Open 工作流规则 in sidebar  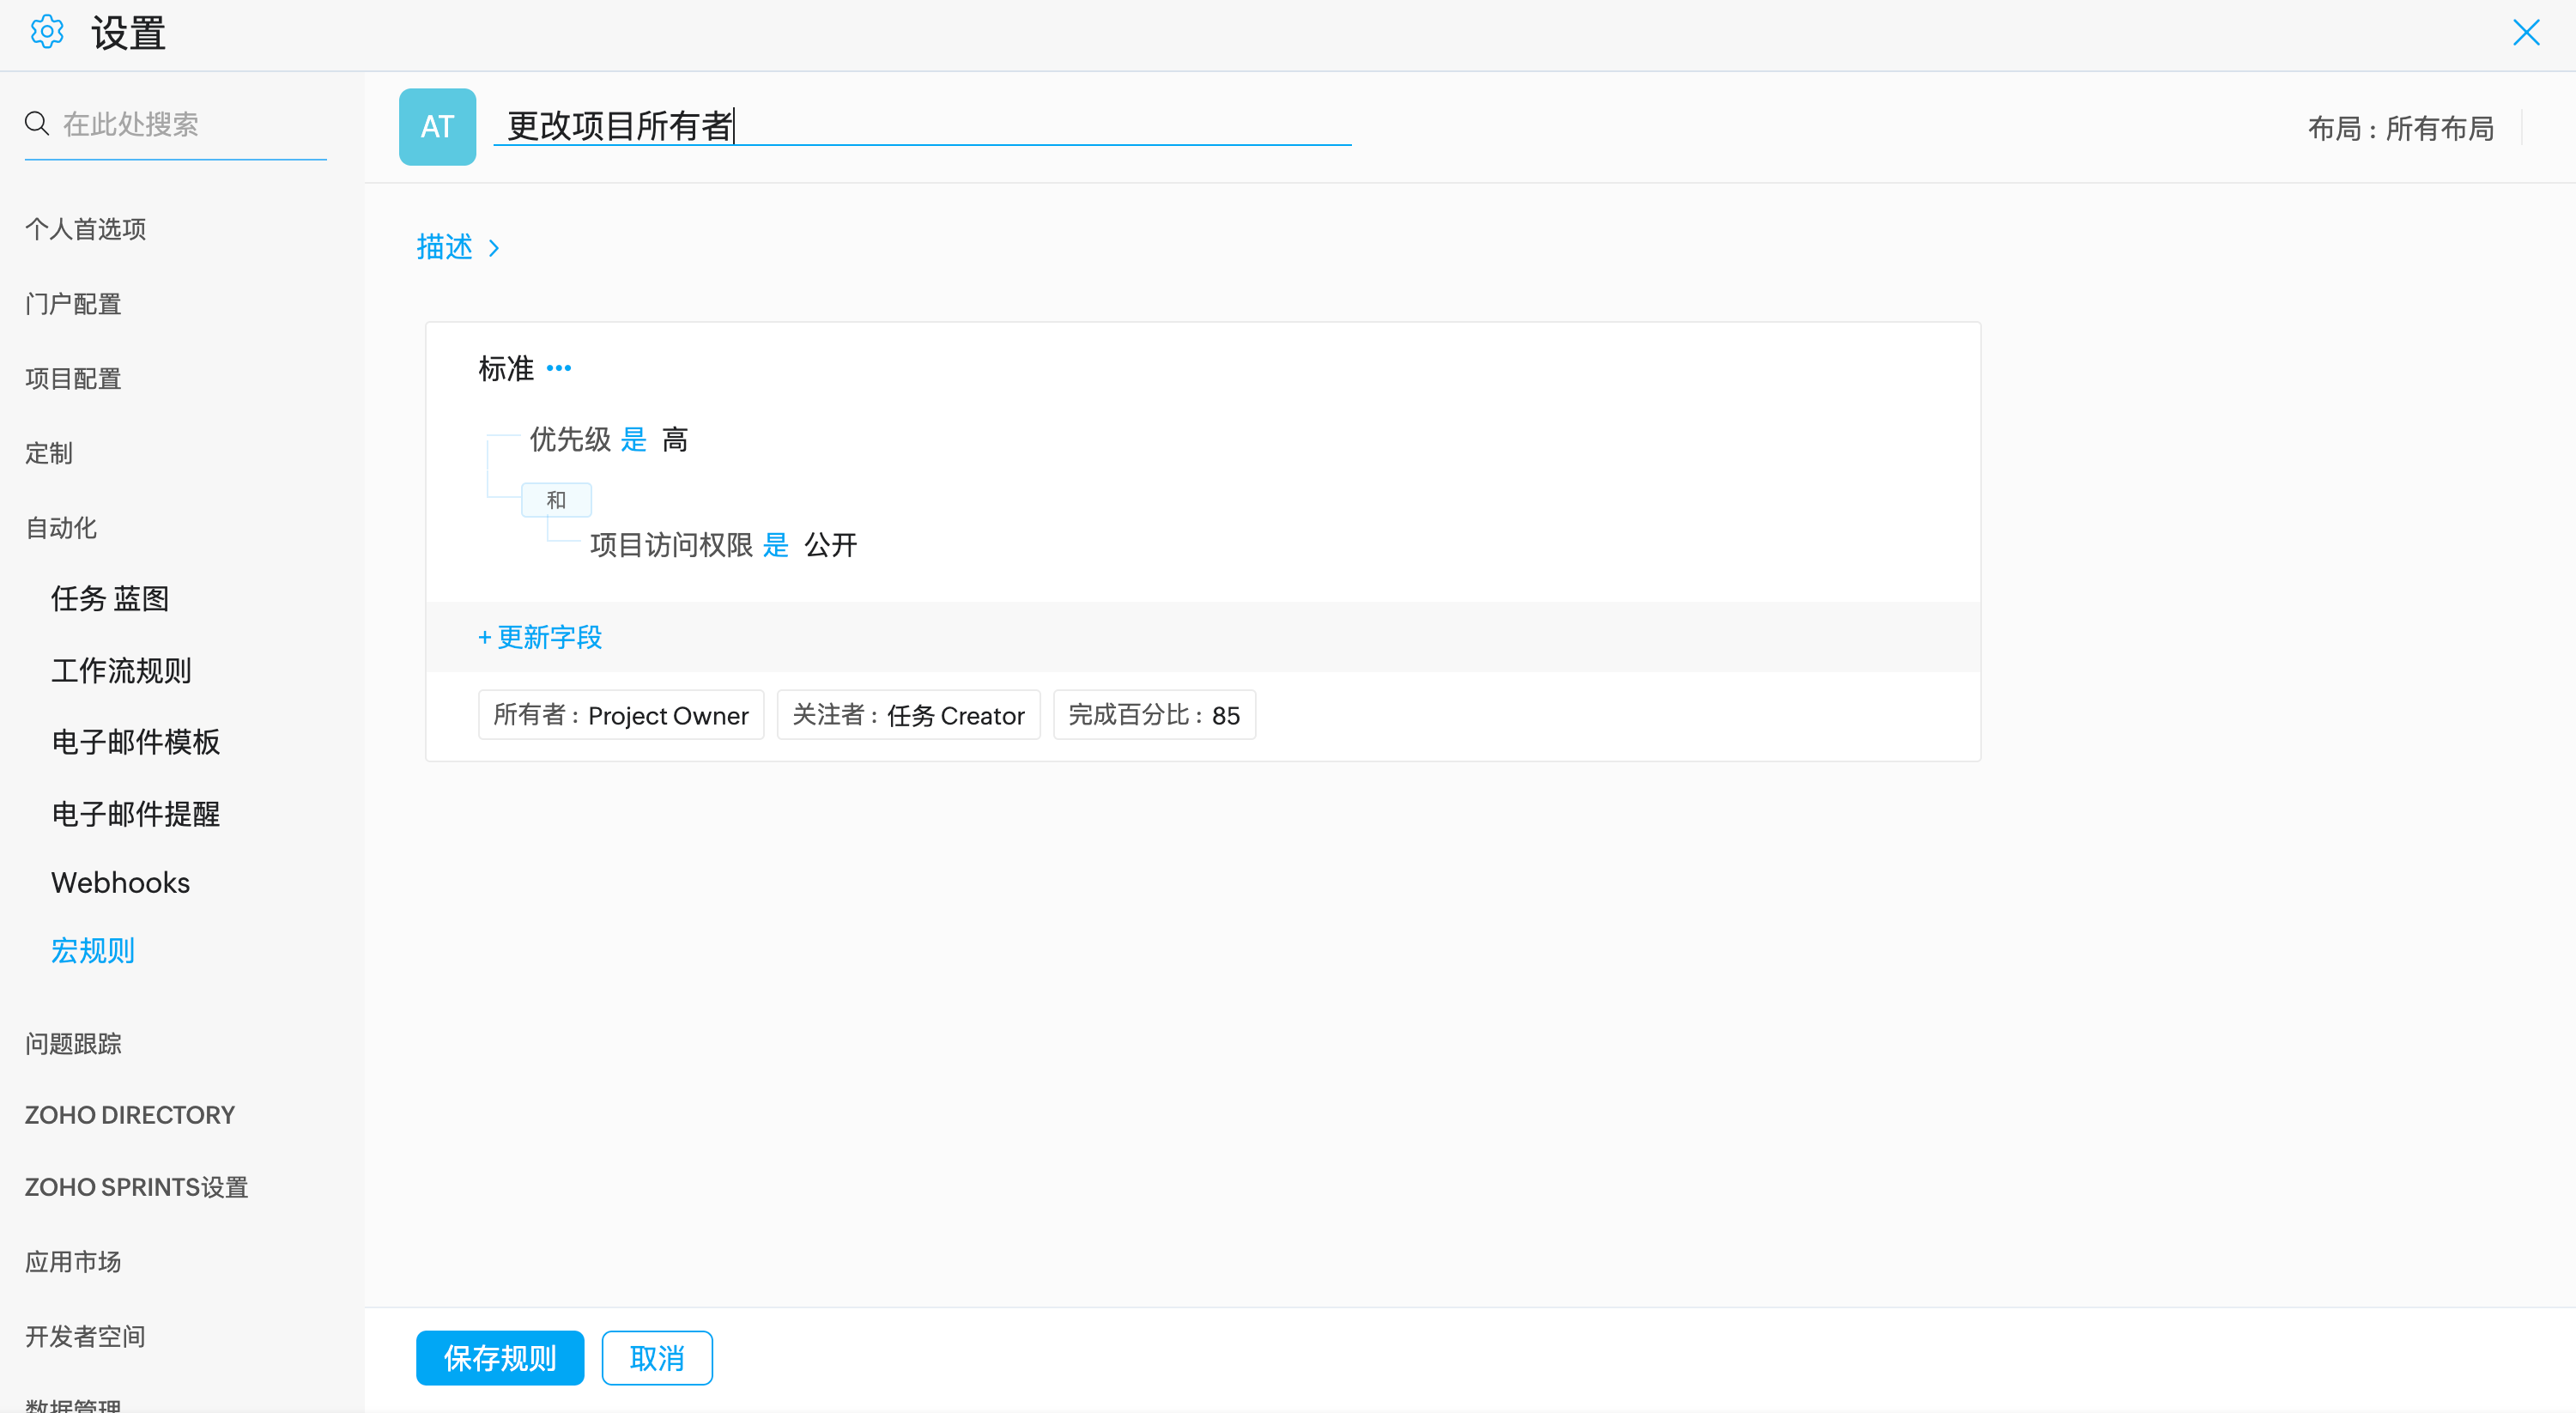pyautogui.click(x=121, y=671)
